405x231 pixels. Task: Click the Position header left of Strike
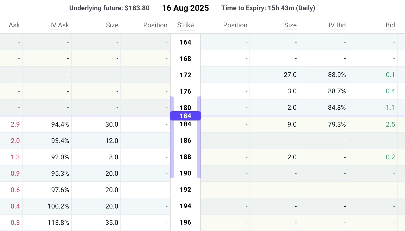pos(155,25)
